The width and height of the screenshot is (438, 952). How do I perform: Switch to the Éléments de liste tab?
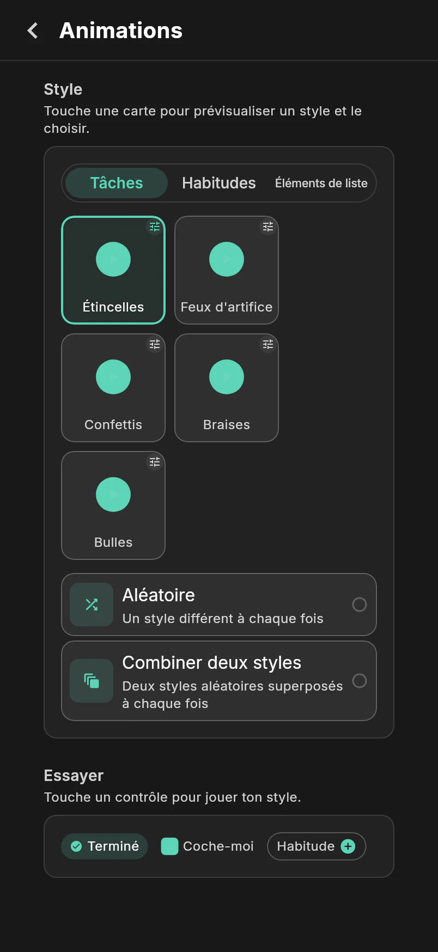pos(321,183)
